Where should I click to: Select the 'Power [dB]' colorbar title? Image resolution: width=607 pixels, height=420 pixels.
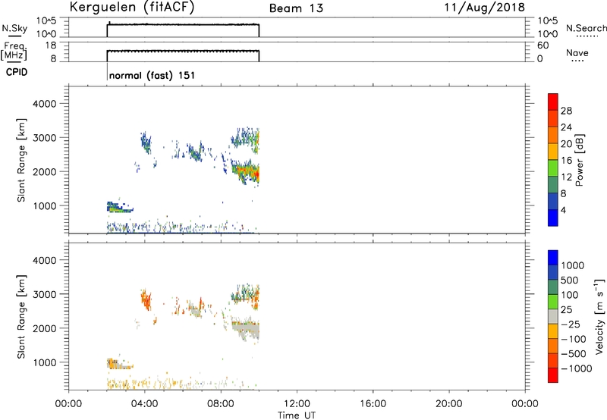579,160
